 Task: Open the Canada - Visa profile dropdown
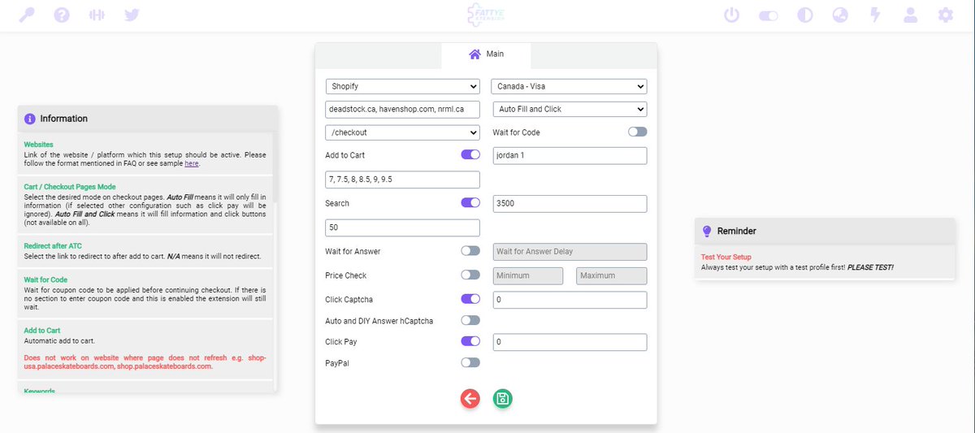570,86
